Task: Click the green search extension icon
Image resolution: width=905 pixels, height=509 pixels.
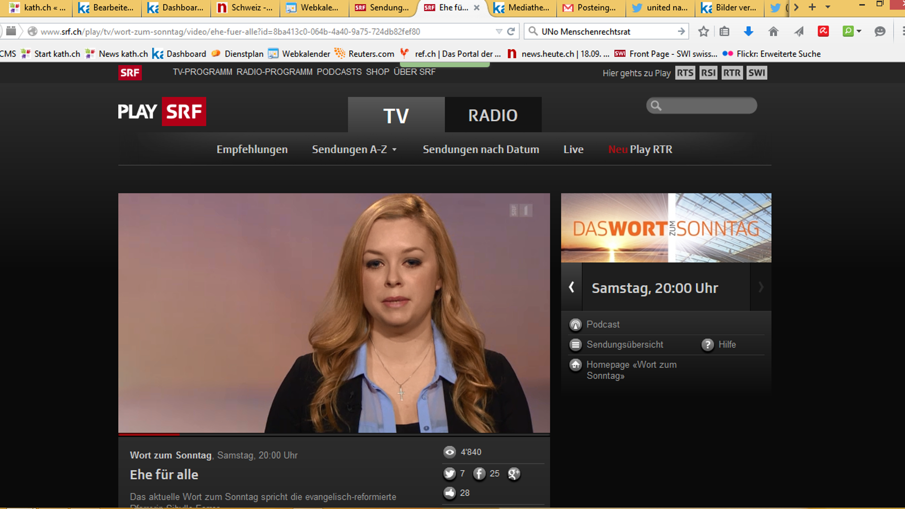Action: tap(848, 31)
